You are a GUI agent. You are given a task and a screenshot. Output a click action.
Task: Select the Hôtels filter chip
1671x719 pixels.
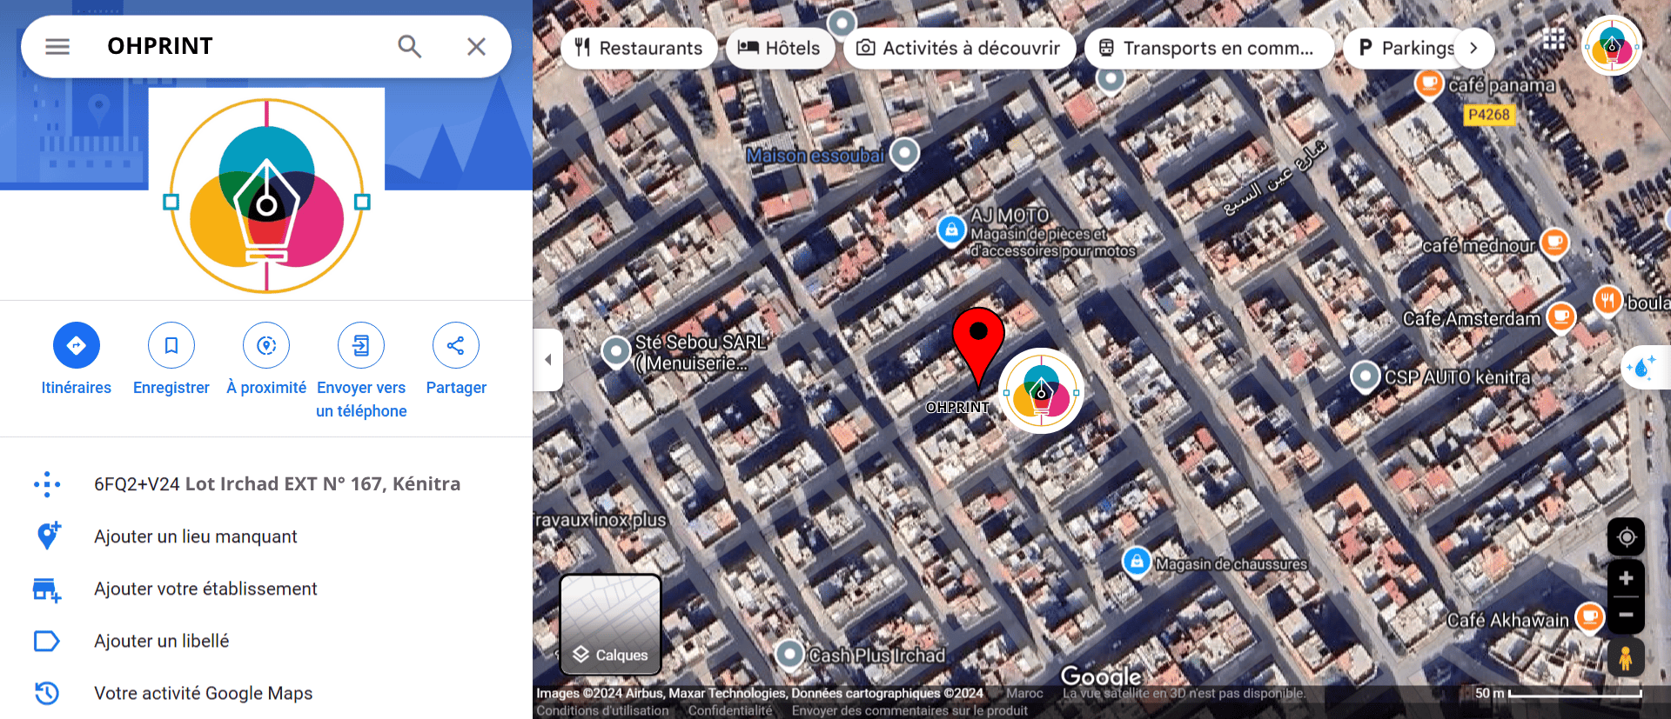pyautogui.click(x=780, y=49)
